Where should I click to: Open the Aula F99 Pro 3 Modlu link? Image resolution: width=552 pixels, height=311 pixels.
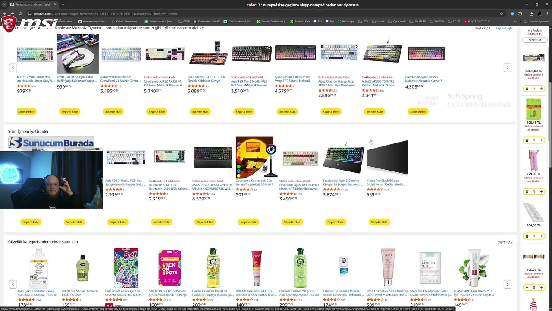pyautogui.click(x=249, y=83)
